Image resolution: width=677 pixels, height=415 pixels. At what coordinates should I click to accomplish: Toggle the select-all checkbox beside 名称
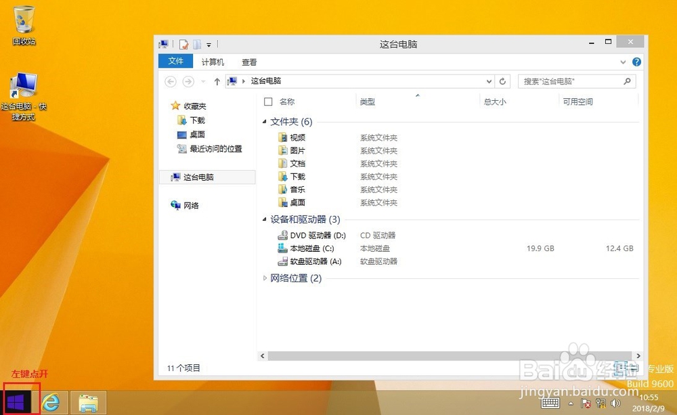coord(268,100)
